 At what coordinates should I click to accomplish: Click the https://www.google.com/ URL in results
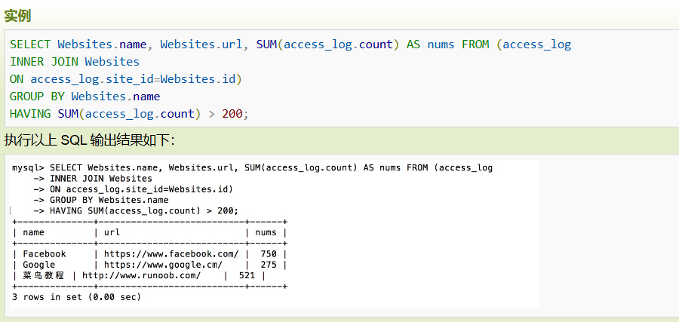(x=163, y=265)
